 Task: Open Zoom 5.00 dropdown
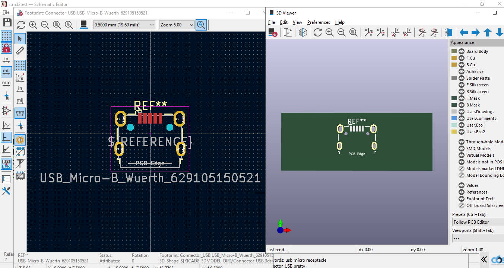coord(177,25)
